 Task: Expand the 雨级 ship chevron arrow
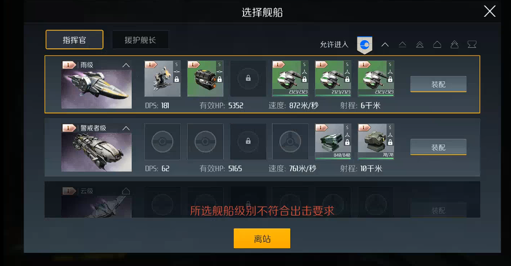126,65
